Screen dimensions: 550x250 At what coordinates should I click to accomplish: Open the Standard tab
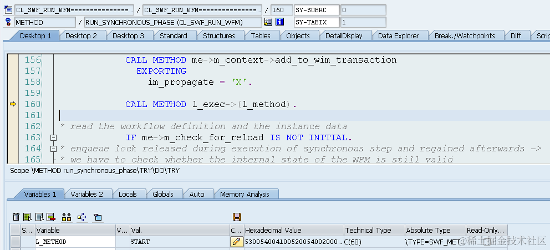[174, 35]
